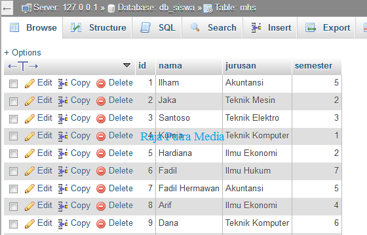Screen dimensions: 367x235
Task: Open the SQL tab
Action: tap(157, 27)
